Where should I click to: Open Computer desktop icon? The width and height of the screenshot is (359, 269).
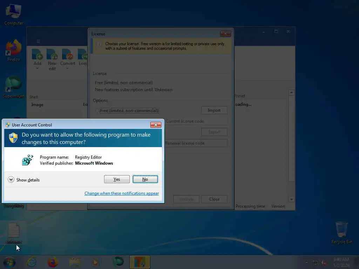tap(14, 15)
